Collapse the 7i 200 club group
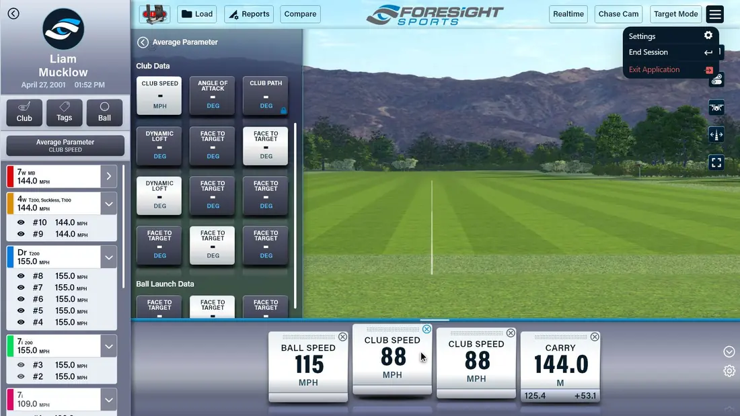This screenshot has height=416, width=740. point(108,347)
